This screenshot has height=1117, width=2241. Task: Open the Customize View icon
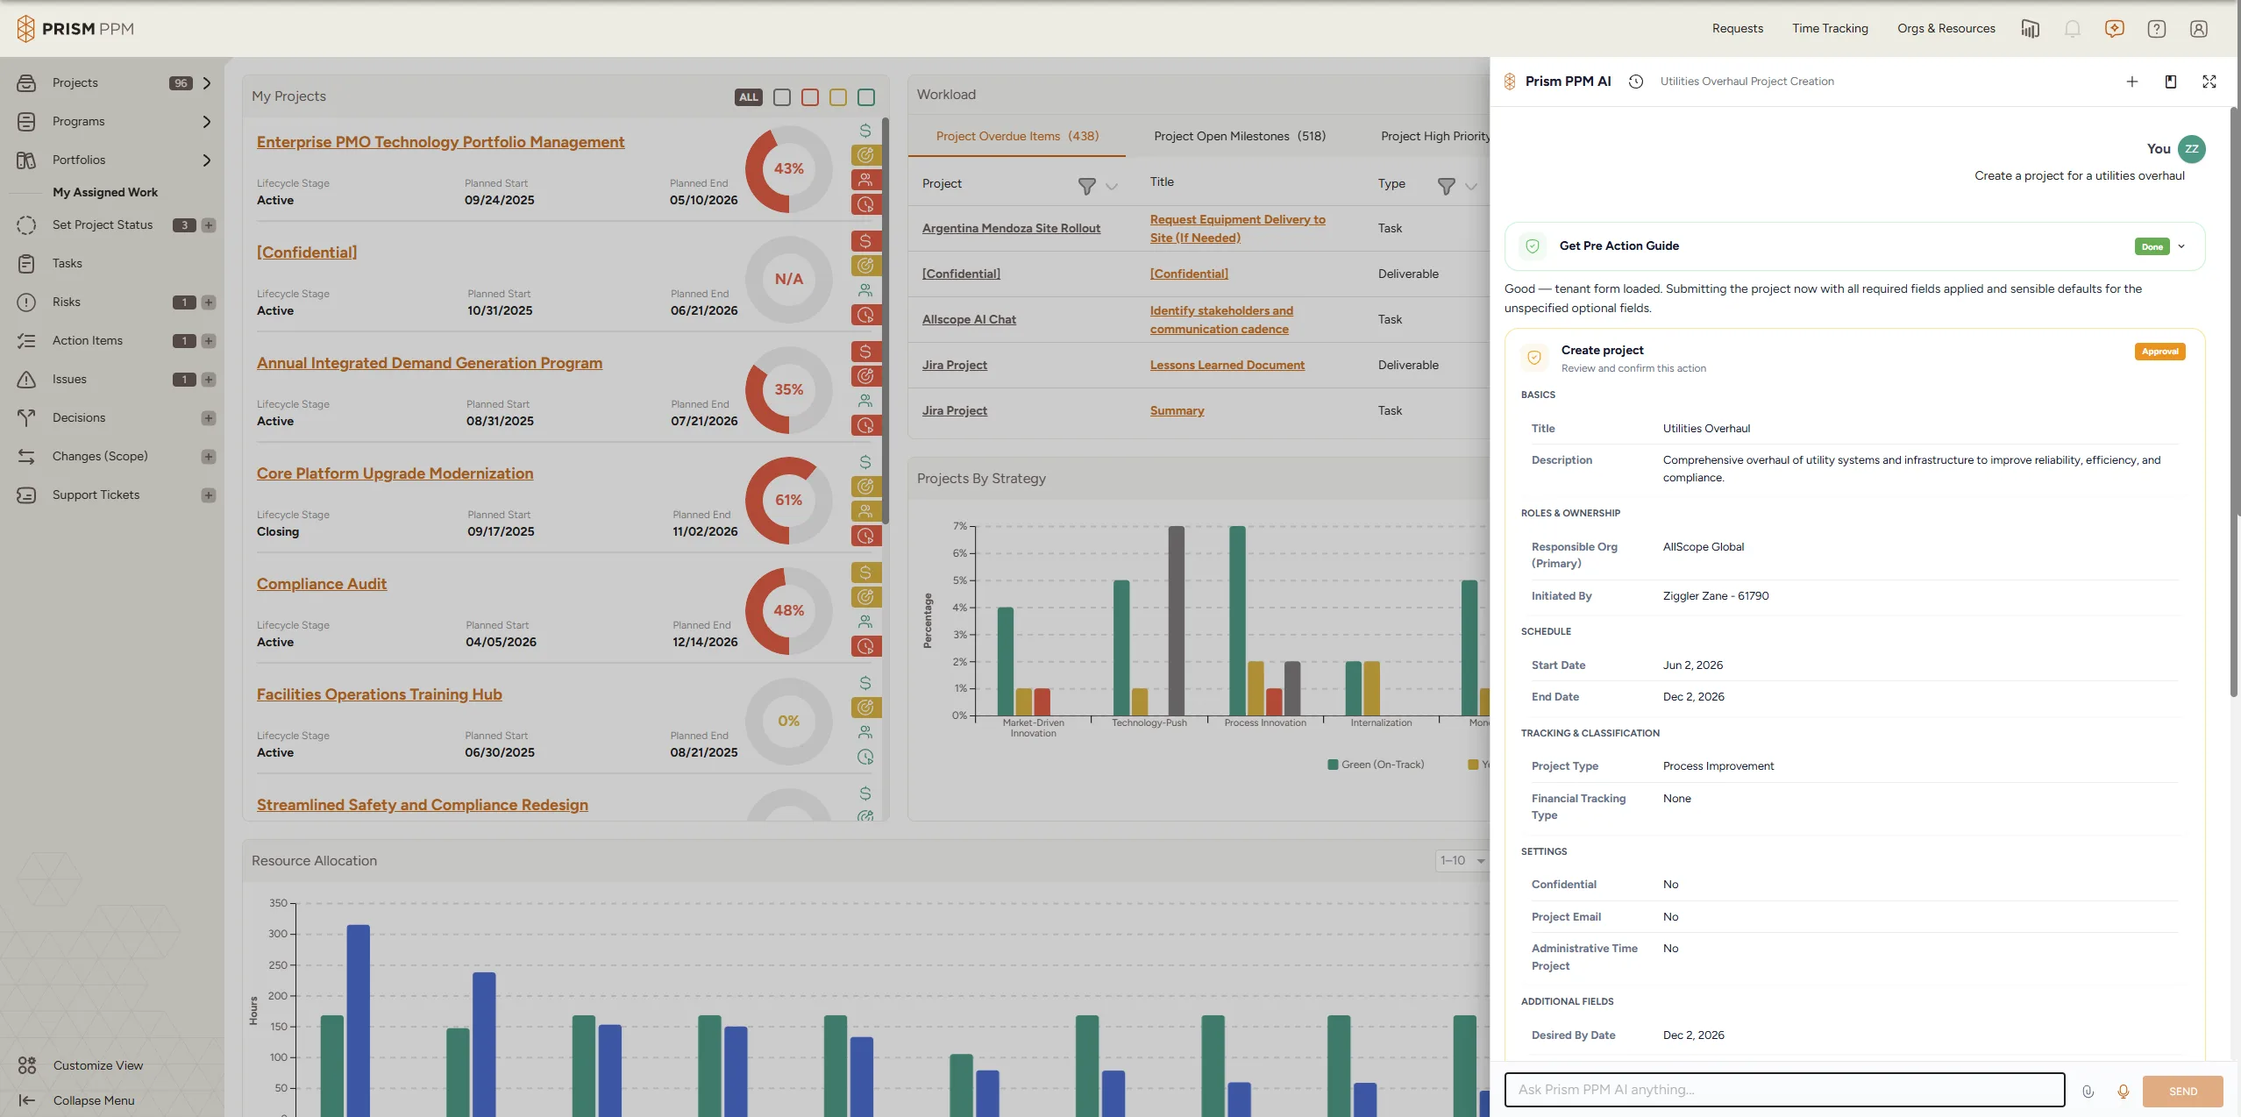pos(27,1065)
